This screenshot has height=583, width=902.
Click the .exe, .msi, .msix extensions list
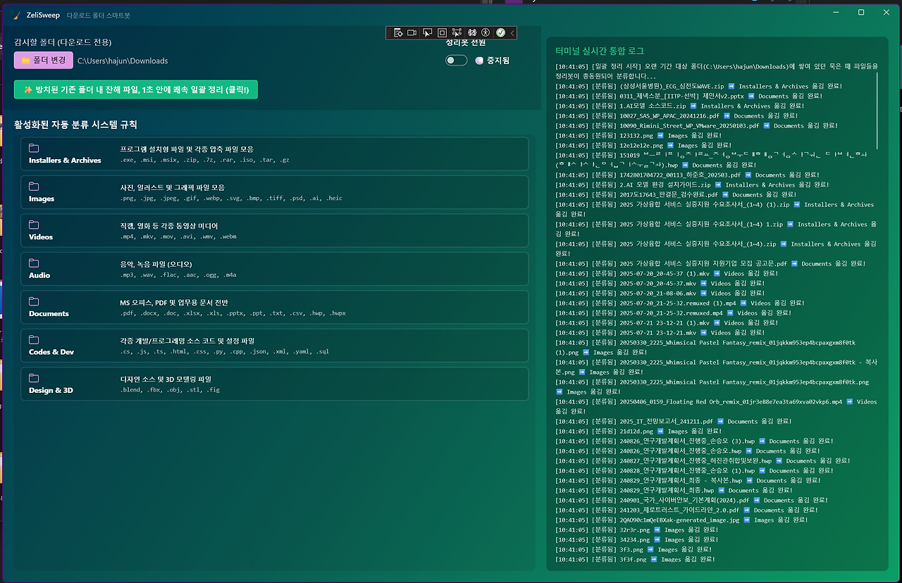tap(204, 160)
